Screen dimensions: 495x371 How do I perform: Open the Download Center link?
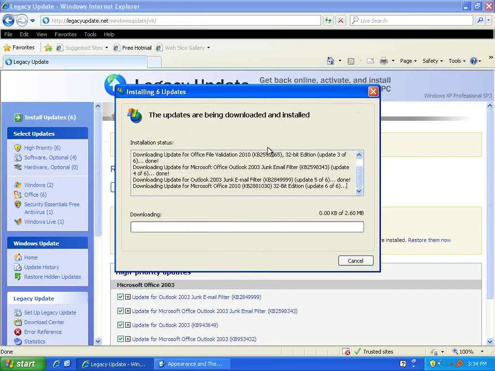pos(44,322)
